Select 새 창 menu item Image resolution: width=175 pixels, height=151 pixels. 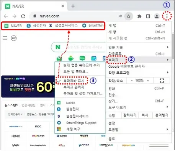(139, 32)
